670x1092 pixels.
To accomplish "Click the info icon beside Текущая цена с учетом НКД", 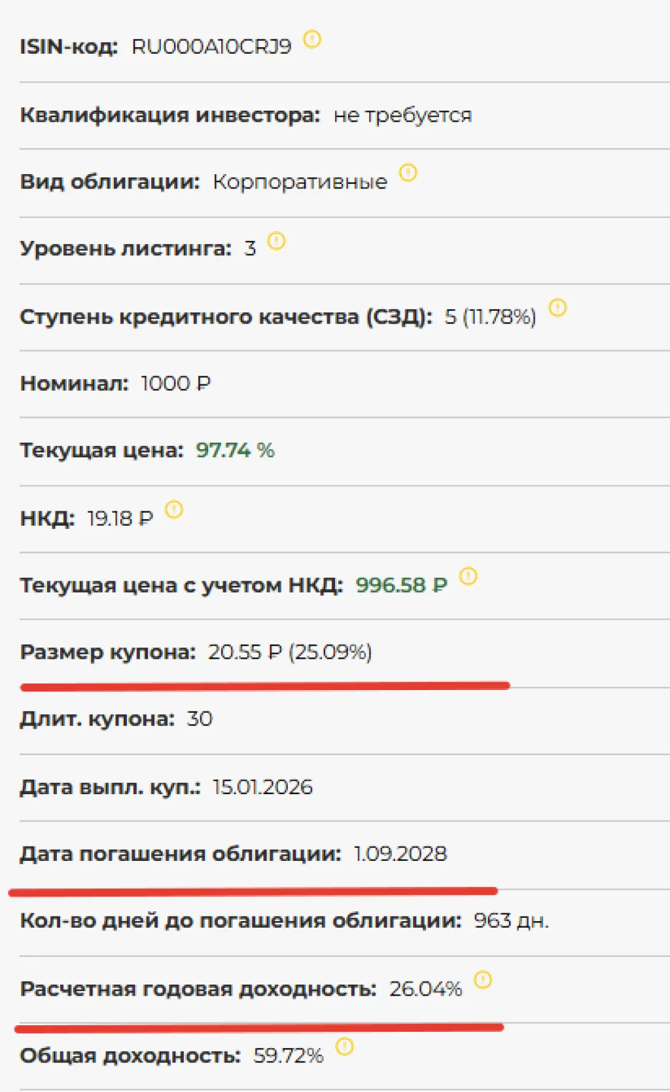I will click(x=468, y=576).
